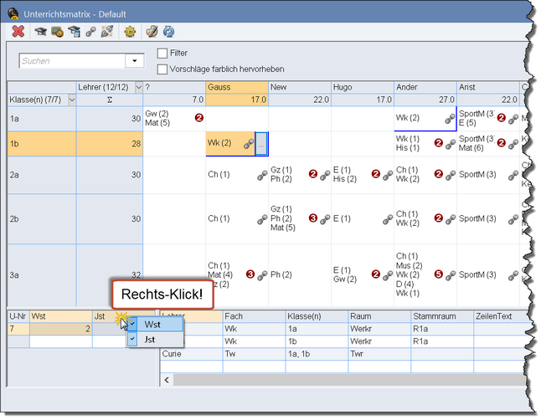The image size is (546, 420).
Task: Select class row 2a header
Action: coord(42,175)
